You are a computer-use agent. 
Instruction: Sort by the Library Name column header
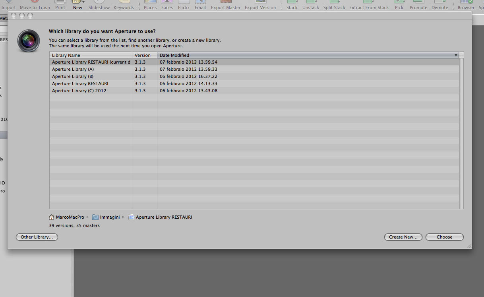coord(91,55)
